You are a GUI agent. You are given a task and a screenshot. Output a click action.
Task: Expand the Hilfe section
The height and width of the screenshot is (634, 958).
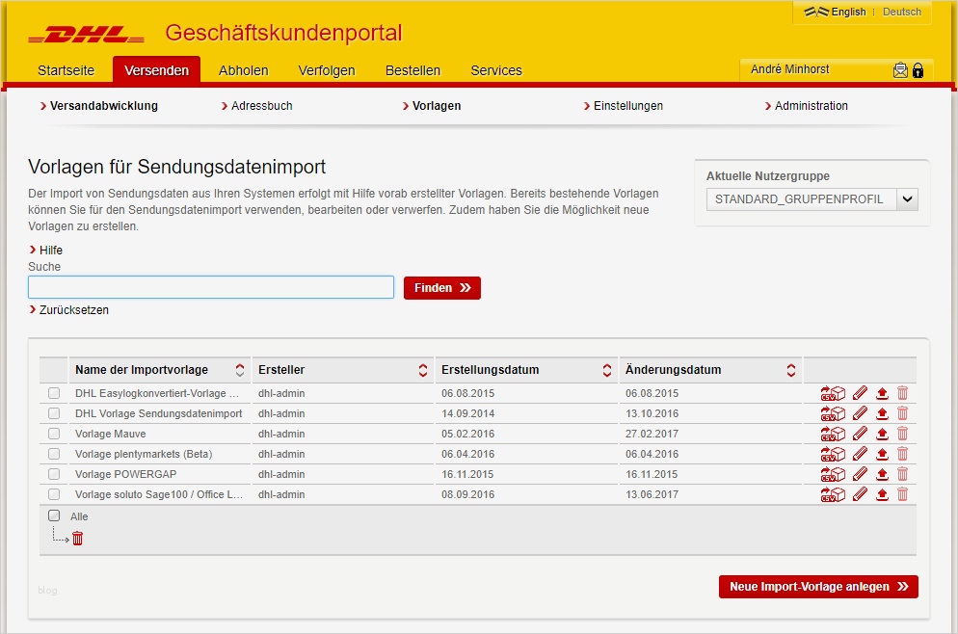[46, 251]
